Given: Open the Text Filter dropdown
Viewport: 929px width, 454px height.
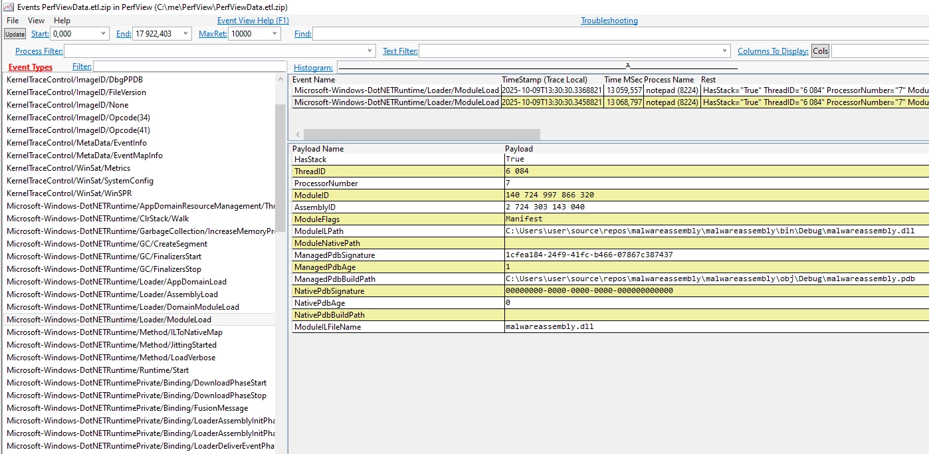Looking at the screenshot, I should click(x=724, y=51).
